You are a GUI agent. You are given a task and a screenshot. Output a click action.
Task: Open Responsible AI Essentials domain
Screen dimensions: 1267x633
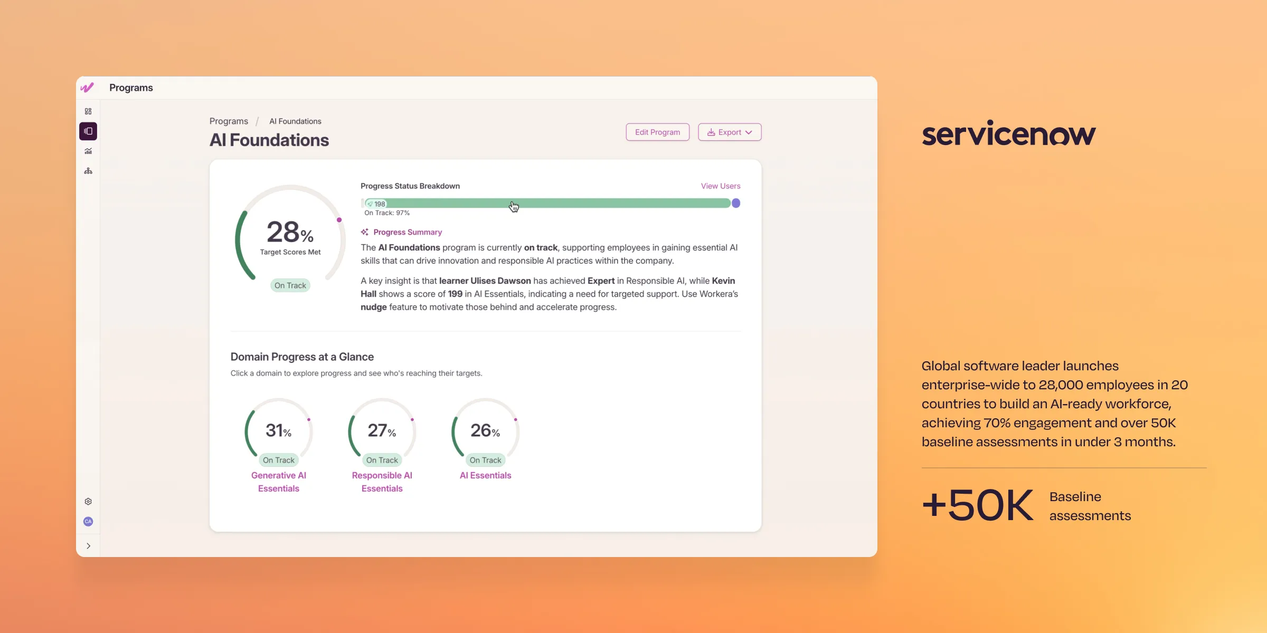[382, 482]
